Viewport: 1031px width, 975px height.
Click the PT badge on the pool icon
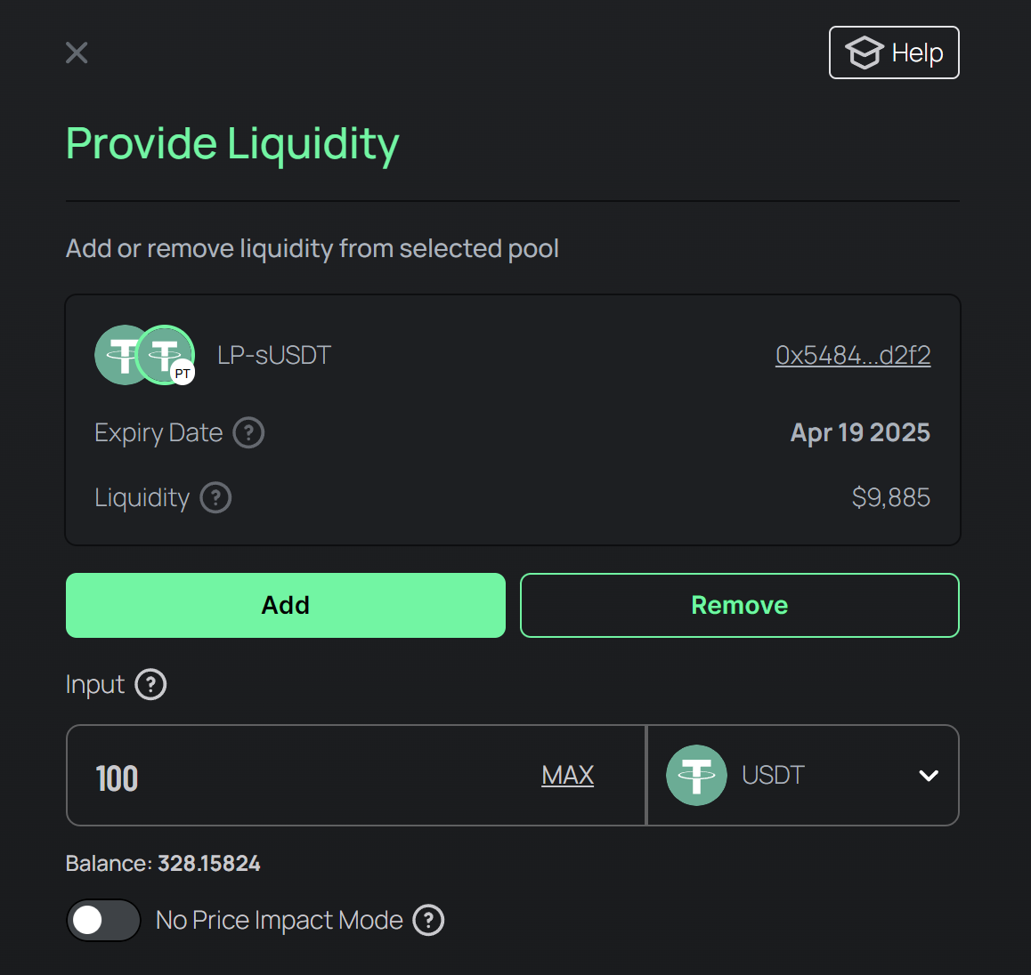(x=183, y=374)
